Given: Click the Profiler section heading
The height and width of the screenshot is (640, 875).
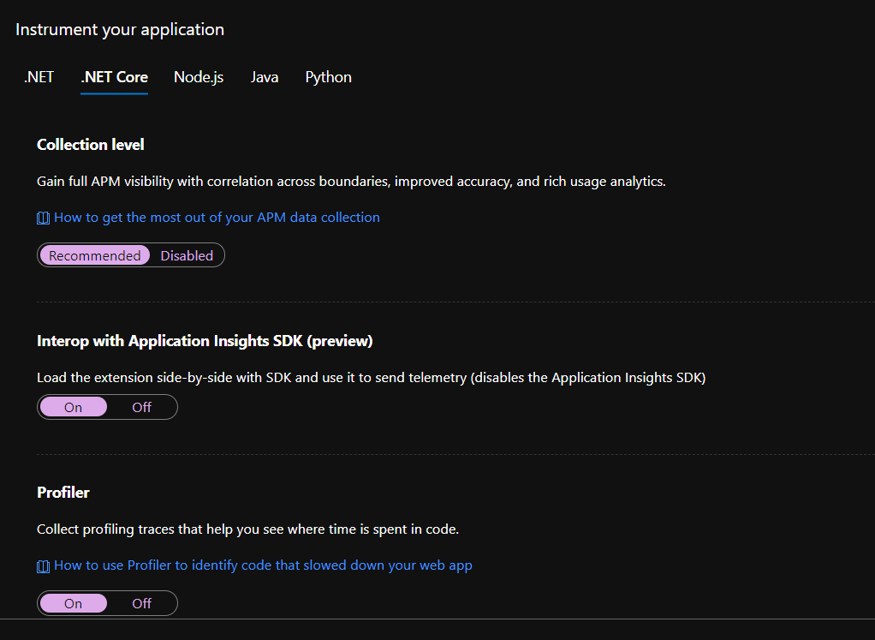Looking at the screenshot, I should (63, 492).
